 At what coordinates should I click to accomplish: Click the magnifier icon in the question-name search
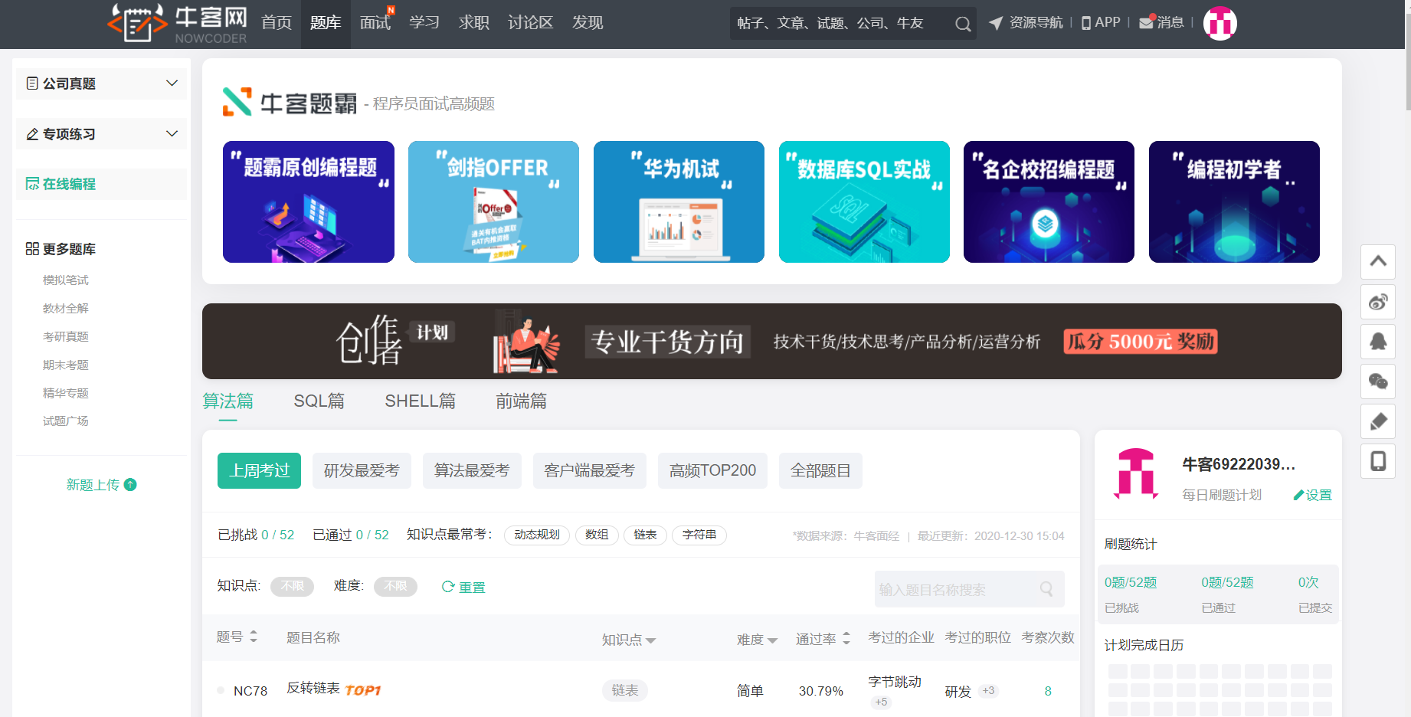tap(1046, 589)
